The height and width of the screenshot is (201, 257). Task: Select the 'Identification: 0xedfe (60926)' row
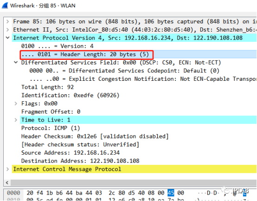(138, 95)
